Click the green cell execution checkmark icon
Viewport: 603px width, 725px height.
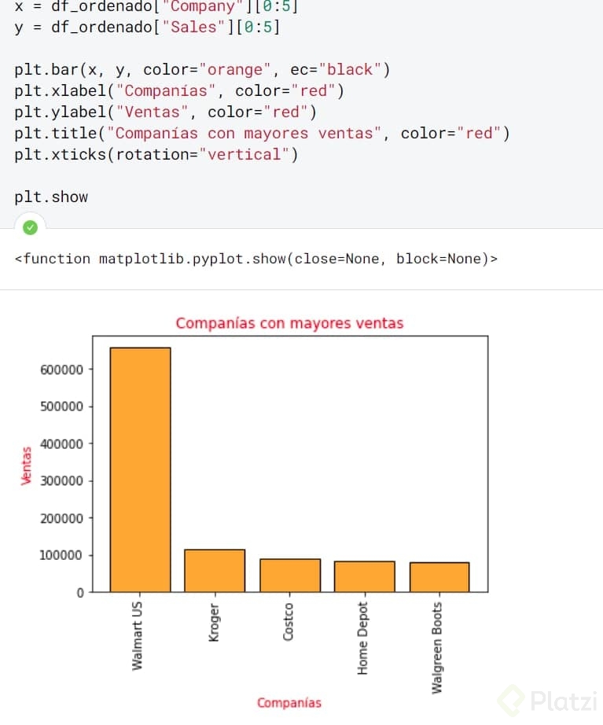coord(30,228)
